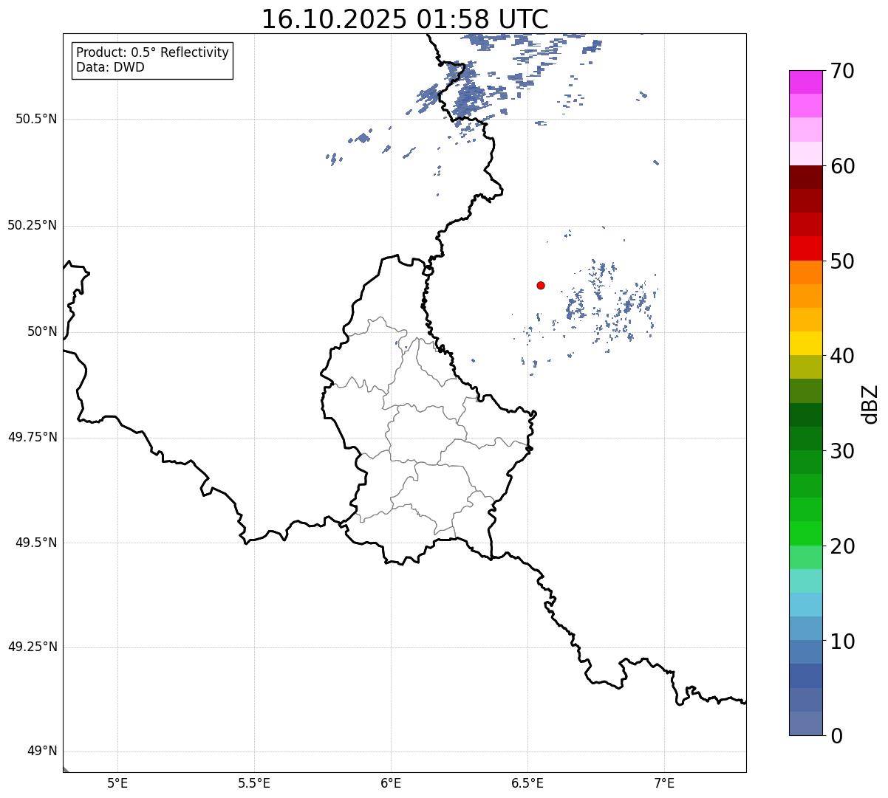Screen dimensions: 888x798
Task: Click the "6°E" longitude label
Action: (391, 782)
